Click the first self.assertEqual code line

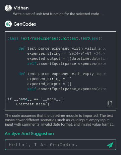point(67,63)
